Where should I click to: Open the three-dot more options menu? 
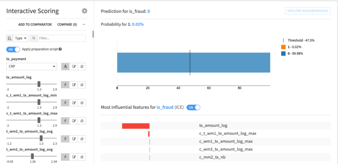[84, 25]
